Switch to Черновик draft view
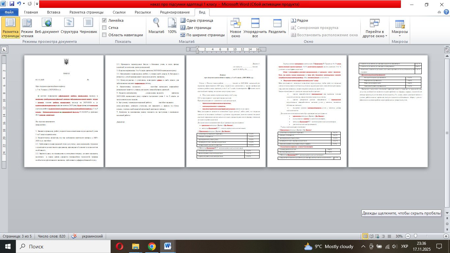 pos(88,27)
